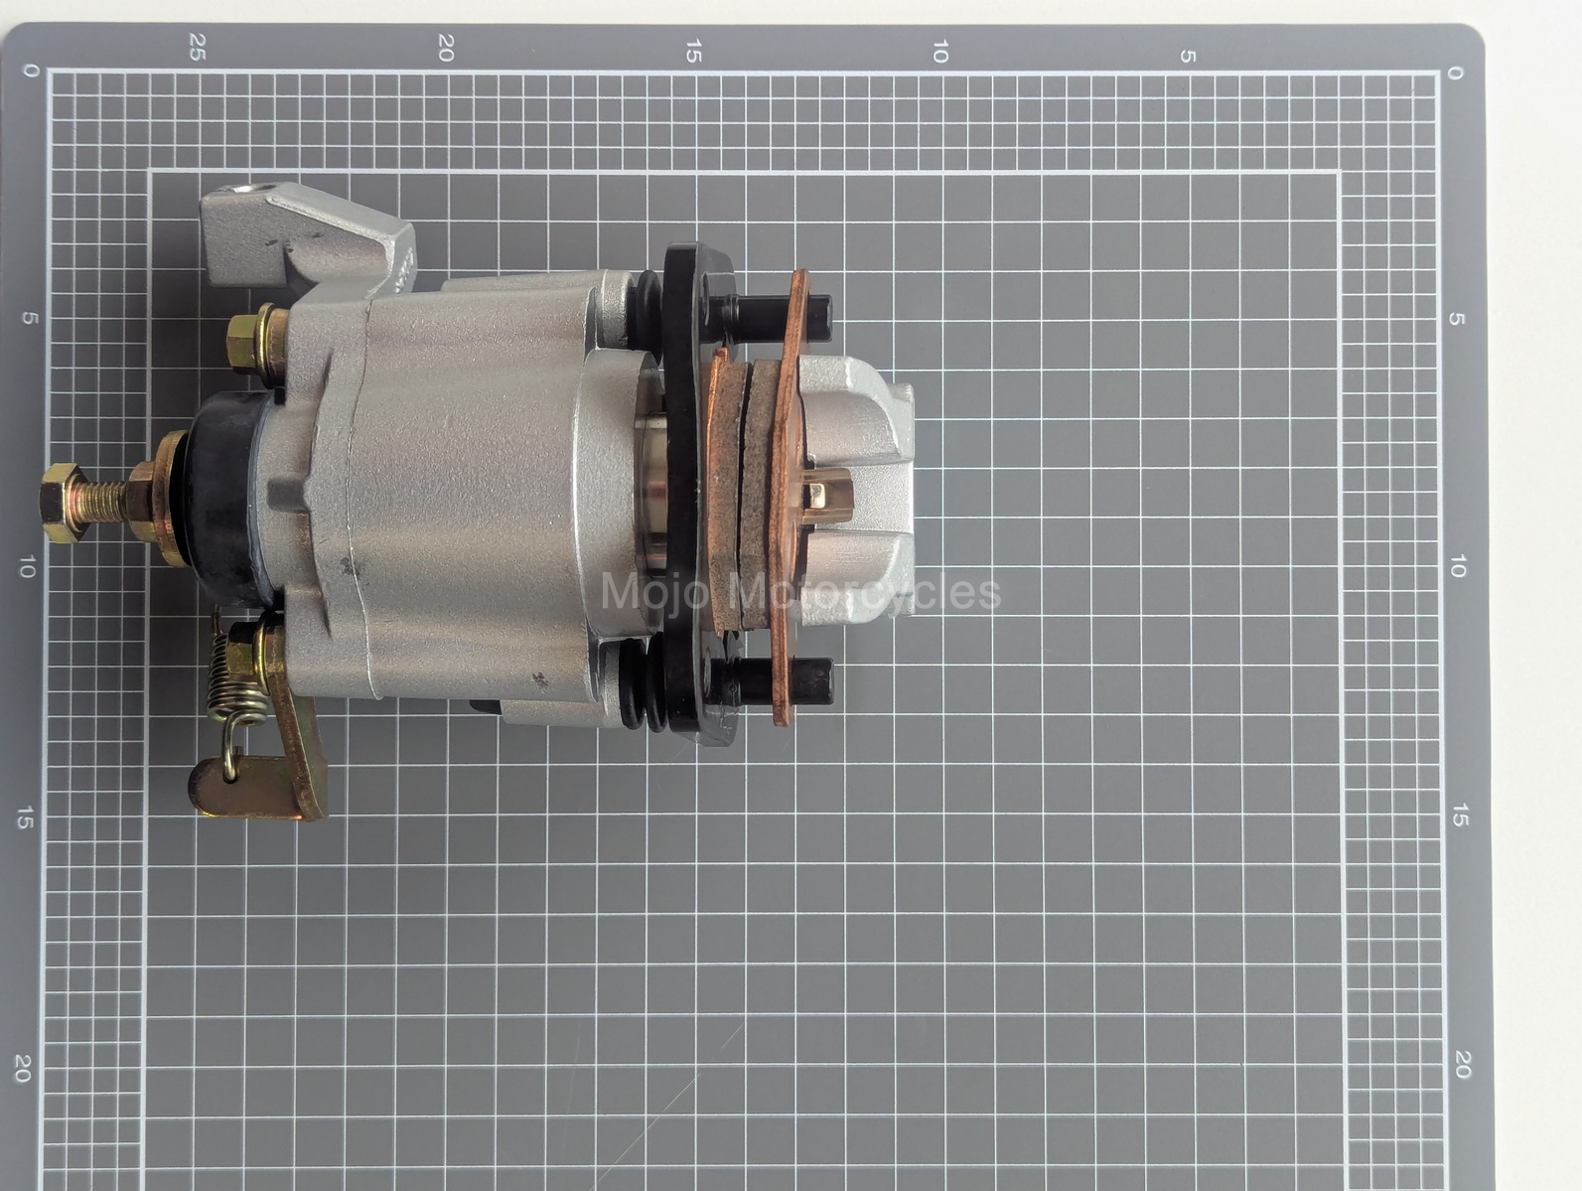Click the number 10 on top ruler
The image size is (1582, 1191).
pyautogui.click(x=939, y=52)
